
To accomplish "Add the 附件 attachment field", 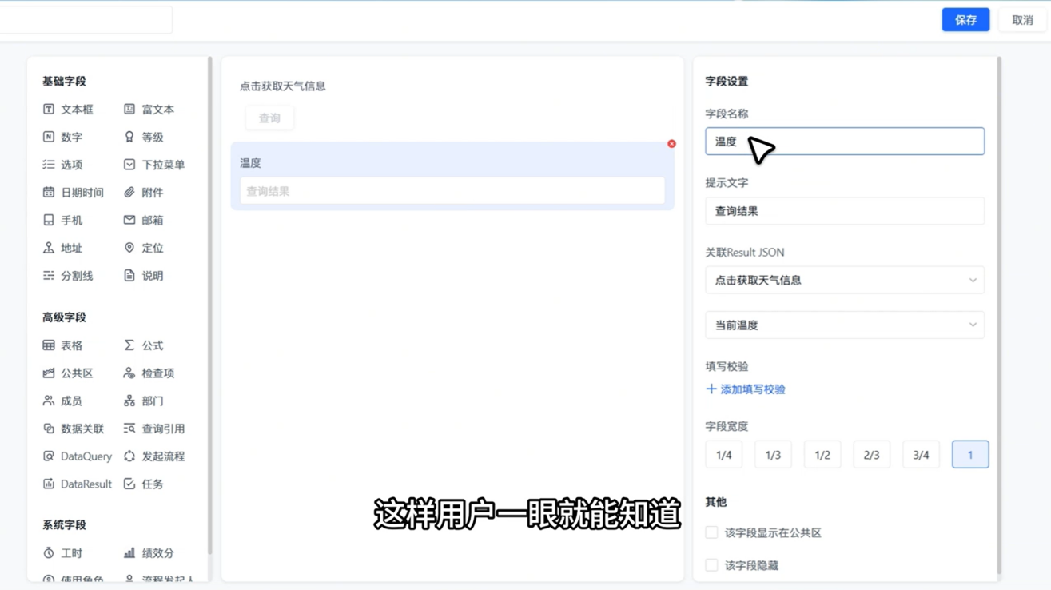I will 144,193.
